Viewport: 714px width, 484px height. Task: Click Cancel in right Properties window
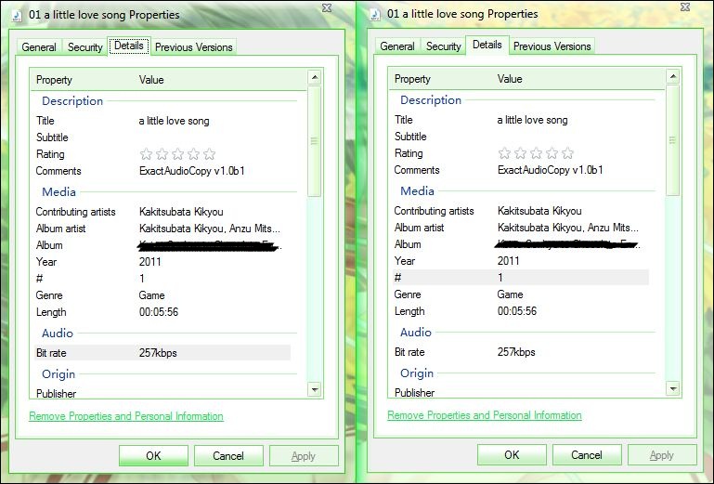coord(587,455)
